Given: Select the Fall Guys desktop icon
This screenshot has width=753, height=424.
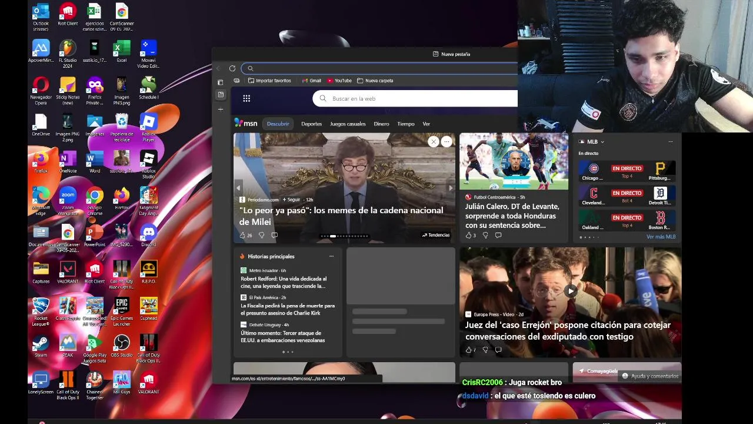Looking at the screenshot, I should click(x=122, y=383).
